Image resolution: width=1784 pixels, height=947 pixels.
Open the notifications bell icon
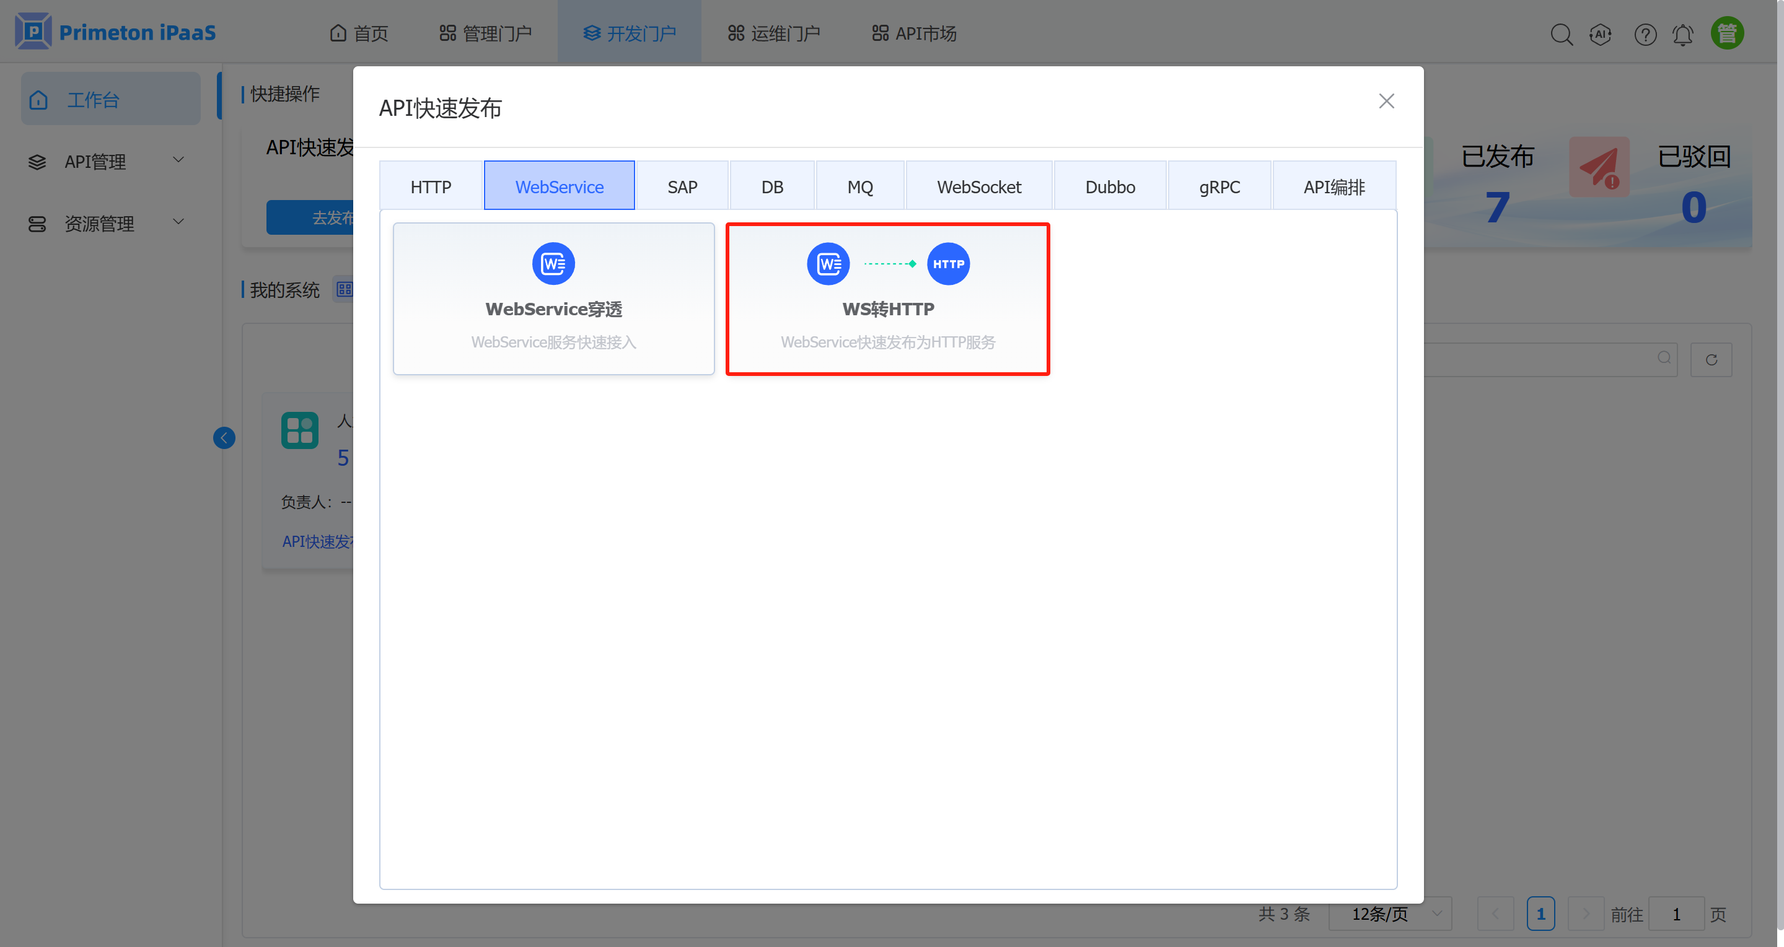[1683, 34]
